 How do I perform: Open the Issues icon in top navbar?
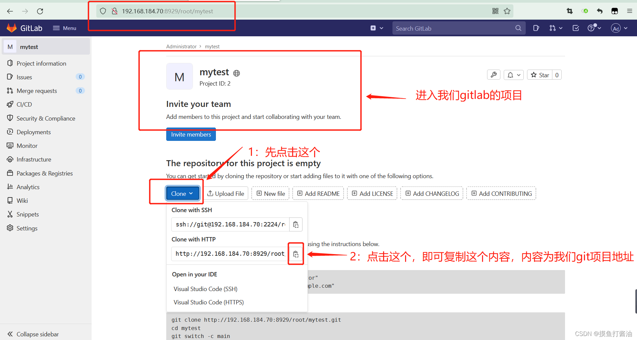pos(536,28)
